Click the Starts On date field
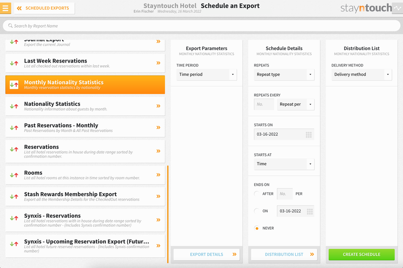 point(284,134)
